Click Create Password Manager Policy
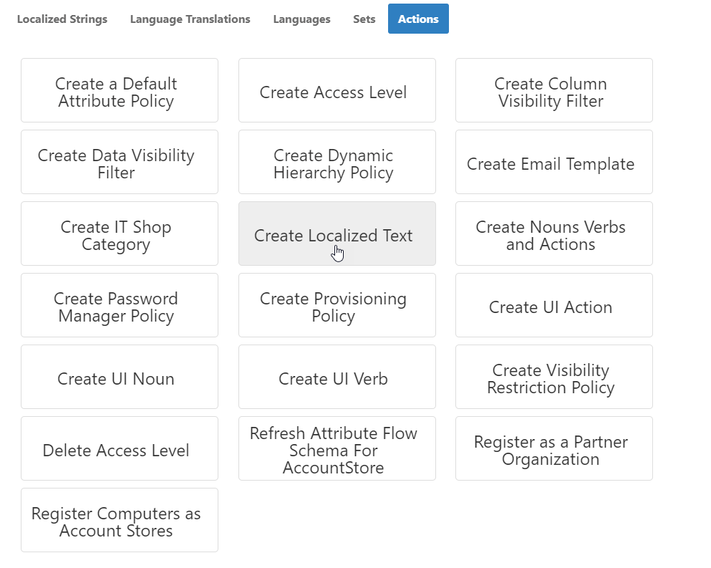711x568 pixels. tap(119, 305)
